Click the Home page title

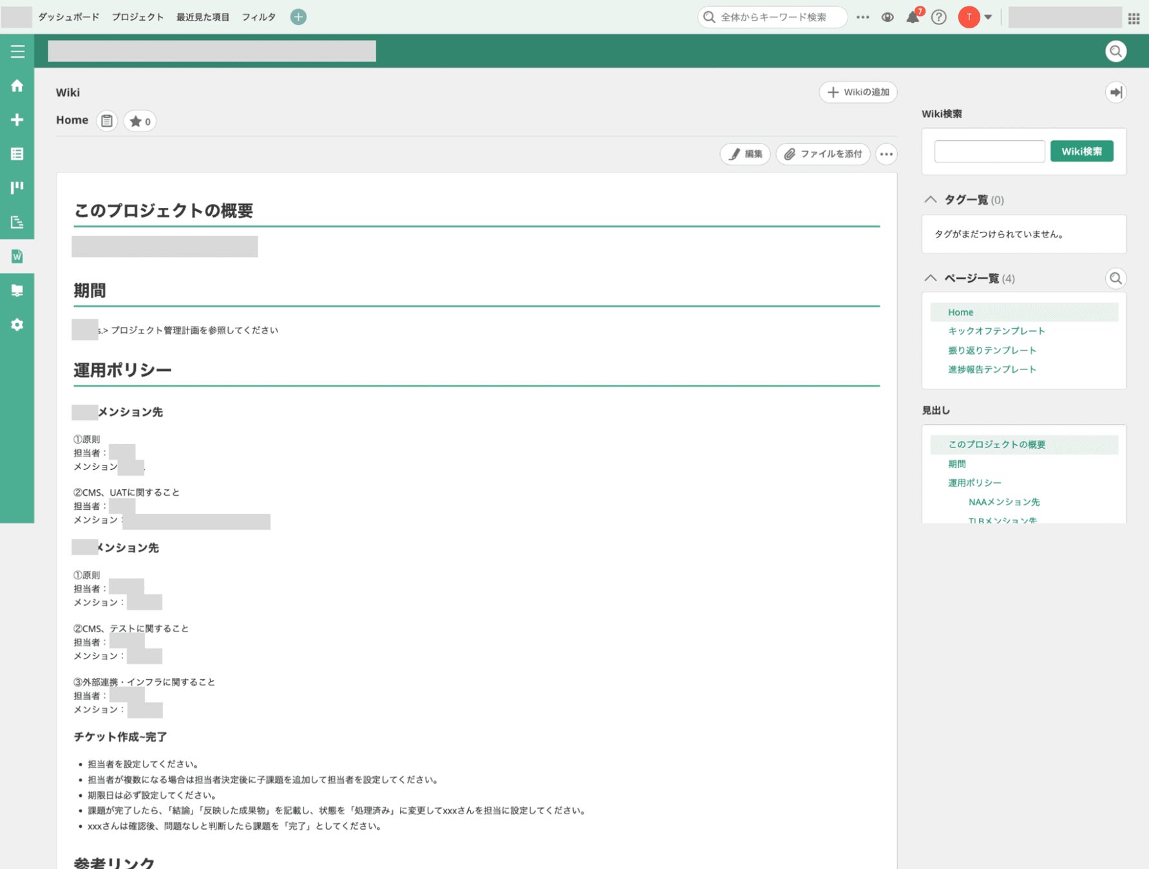(72, 120)
